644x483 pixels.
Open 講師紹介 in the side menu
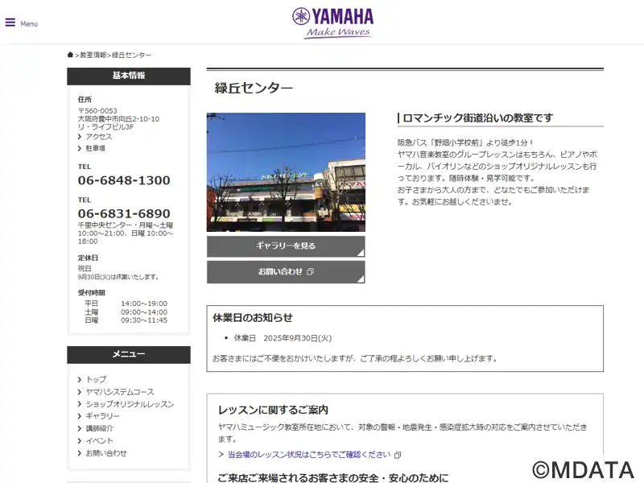[99, 428]
